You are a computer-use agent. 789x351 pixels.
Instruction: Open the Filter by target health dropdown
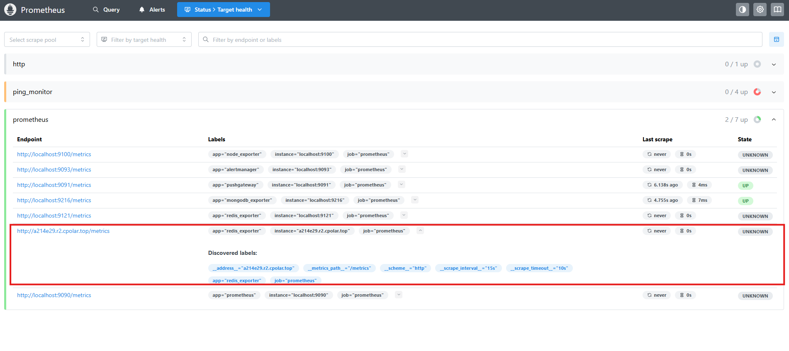pos(144,39)
